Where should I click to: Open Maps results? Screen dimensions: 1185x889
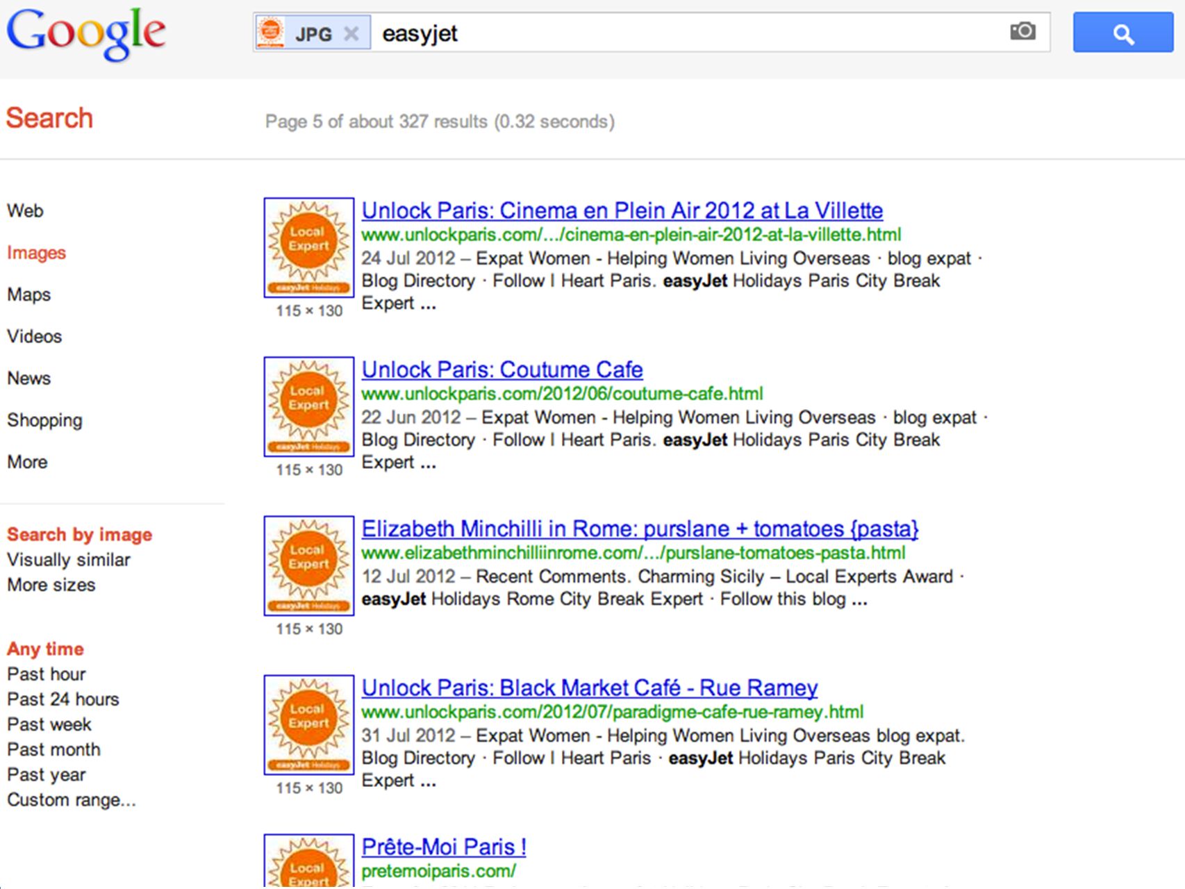(28, 294)
